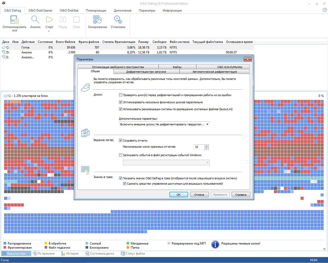Open the Статус файла view
This screenshot has width=328, height=263.
pos(133,253)
